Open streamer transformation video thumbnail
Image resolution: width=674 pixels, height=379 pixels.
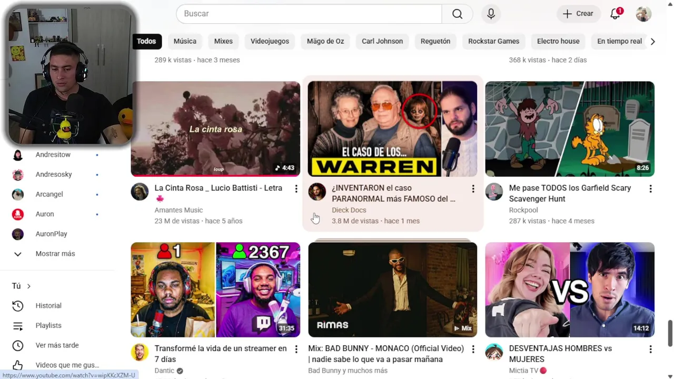click(215, 290)
